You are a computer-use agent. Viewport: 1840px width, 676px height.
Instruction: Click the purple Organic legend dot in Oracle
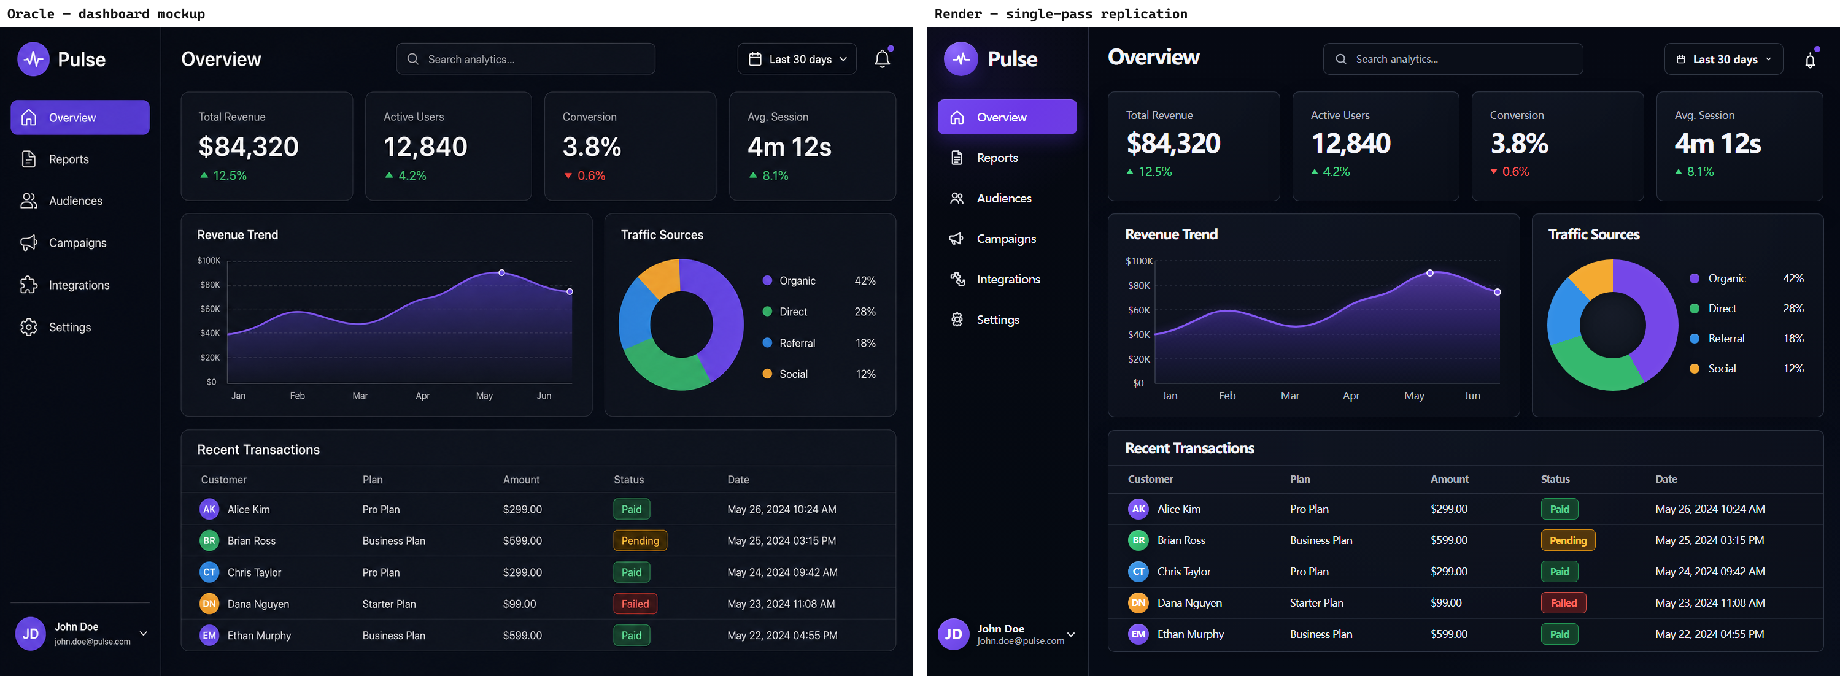[x=767, y=280]
